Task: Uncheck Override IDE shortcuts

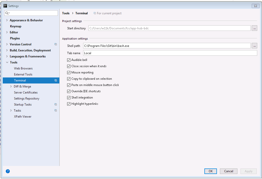Action: 69,91
